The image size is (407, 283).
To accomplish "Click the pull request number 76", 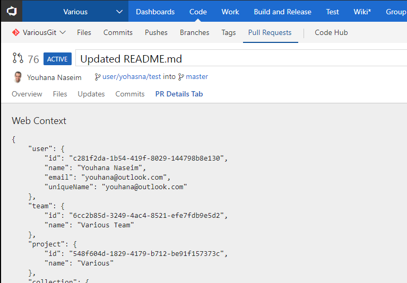I will pyautogui.click(x=33, y=59).
